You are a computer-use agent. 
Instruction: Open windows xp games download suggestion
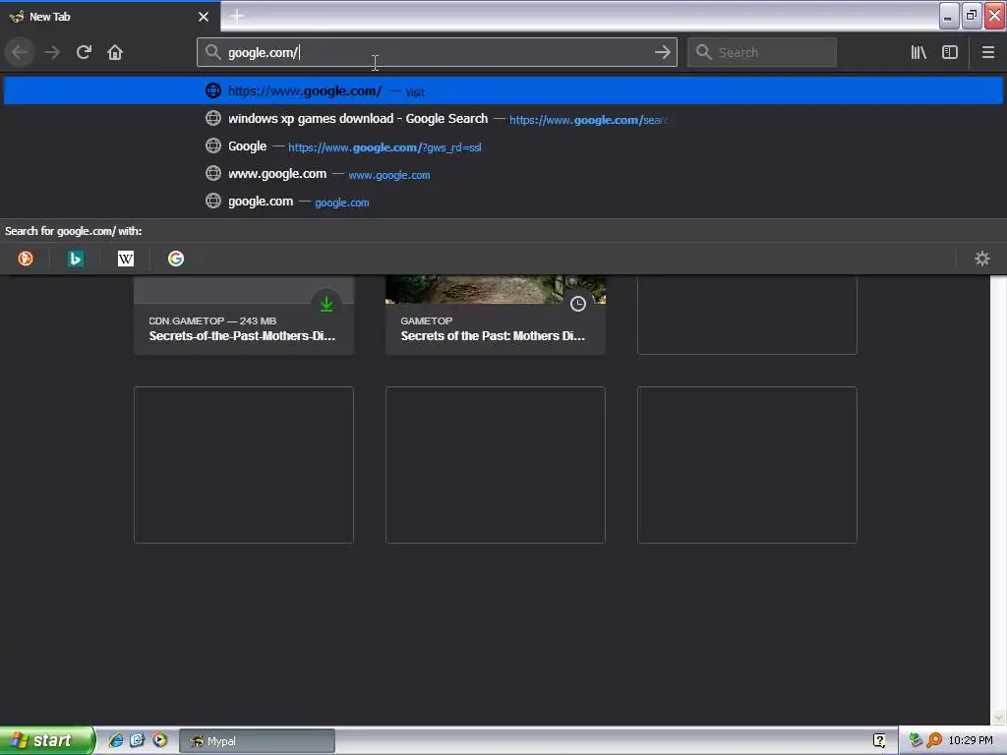coord(503,118)
